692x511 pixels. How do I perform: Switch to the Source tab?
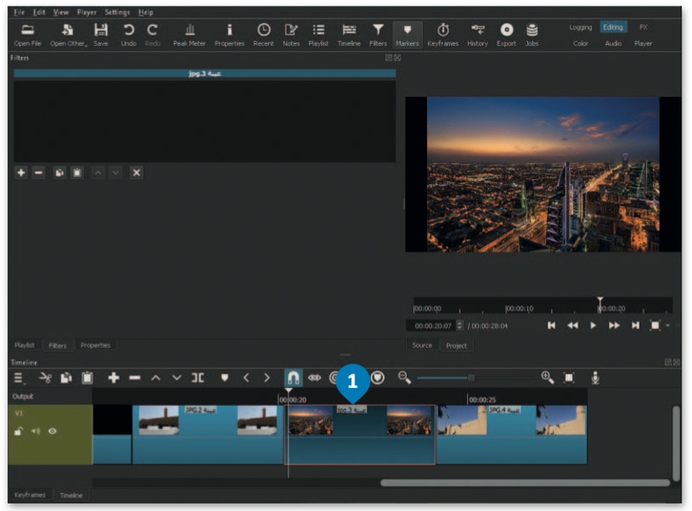[422, 345]
